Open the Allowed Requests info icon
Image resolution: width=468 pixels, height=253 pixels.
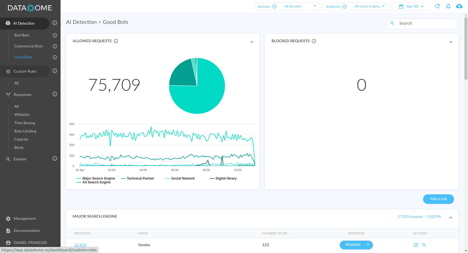pyautogui.click(x=116, y=41)
